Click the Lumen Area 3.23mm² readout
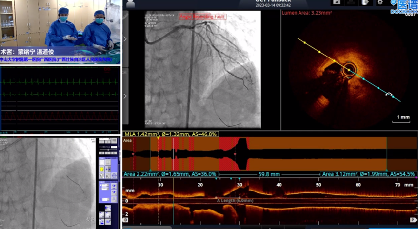 (x=307, y=13)
